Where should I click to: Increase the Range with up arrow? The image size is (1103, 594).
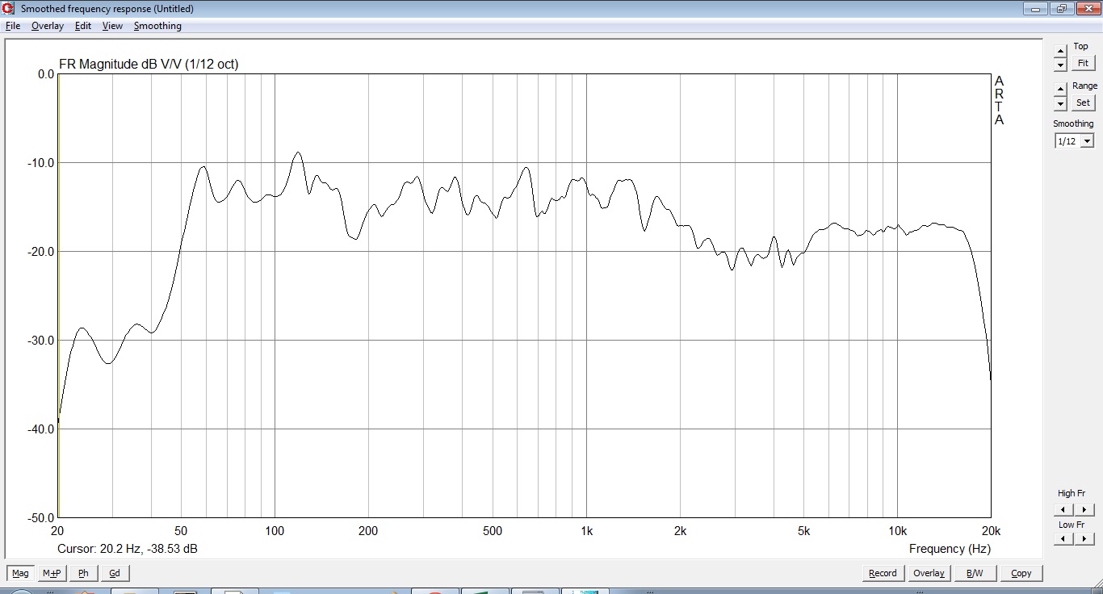click(1060, 89)
